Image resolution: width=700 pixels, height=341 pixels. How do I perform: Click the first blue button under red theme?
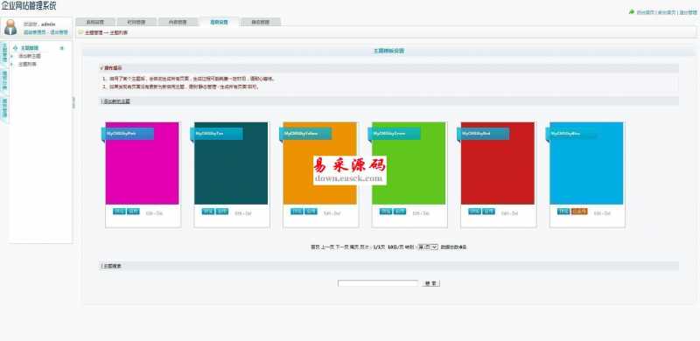474,212
